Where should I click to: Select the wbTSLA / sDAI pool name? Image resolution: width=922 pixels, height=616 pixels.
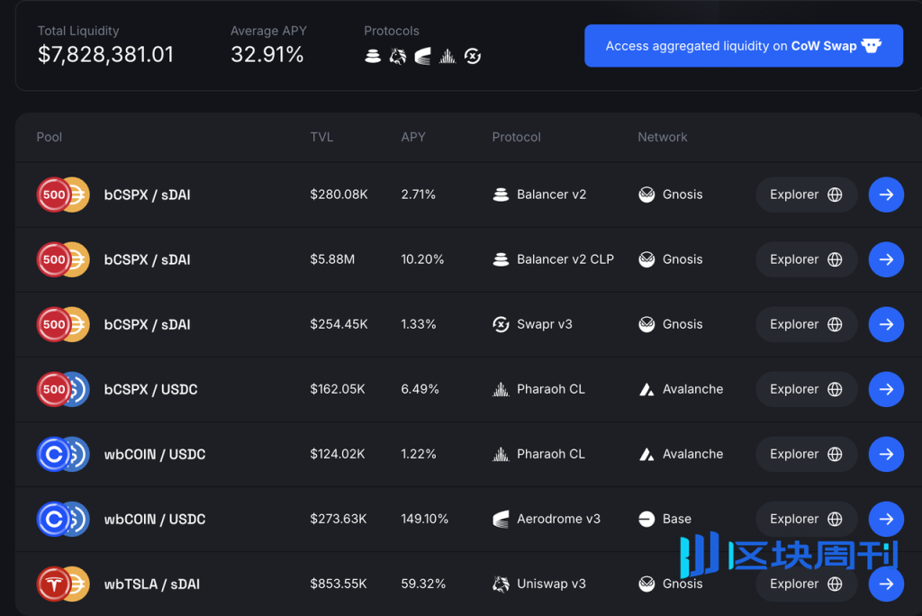[x=151, y=584]
